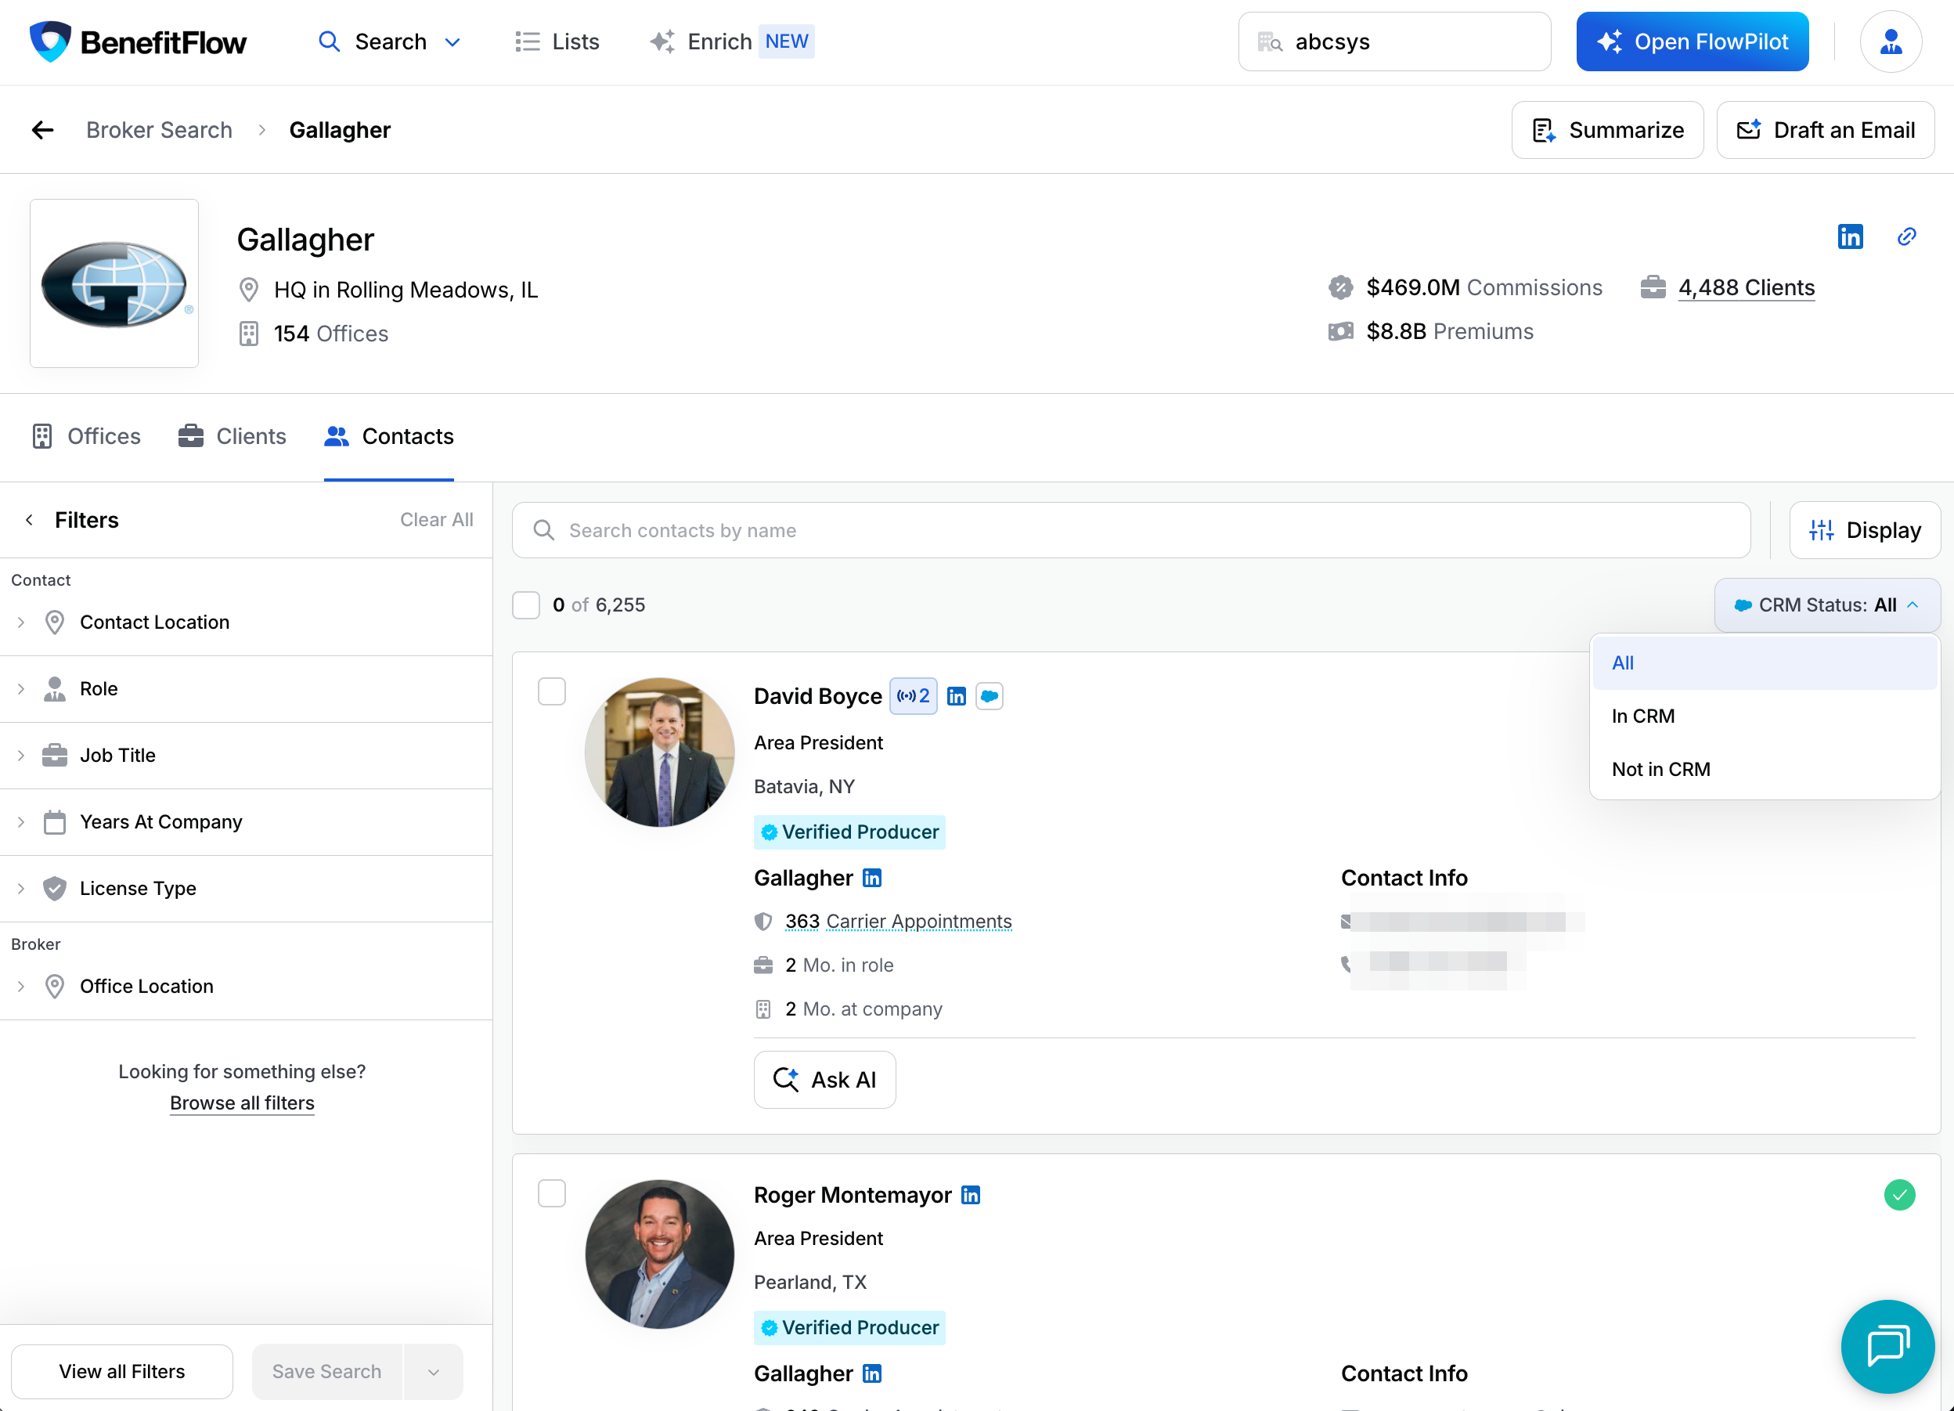Screen dimensions: 1954x1411
Task: Click LinkedIn icon beside Gallagher in David's card
Action: pyautogui.click(x=872, y=878)
